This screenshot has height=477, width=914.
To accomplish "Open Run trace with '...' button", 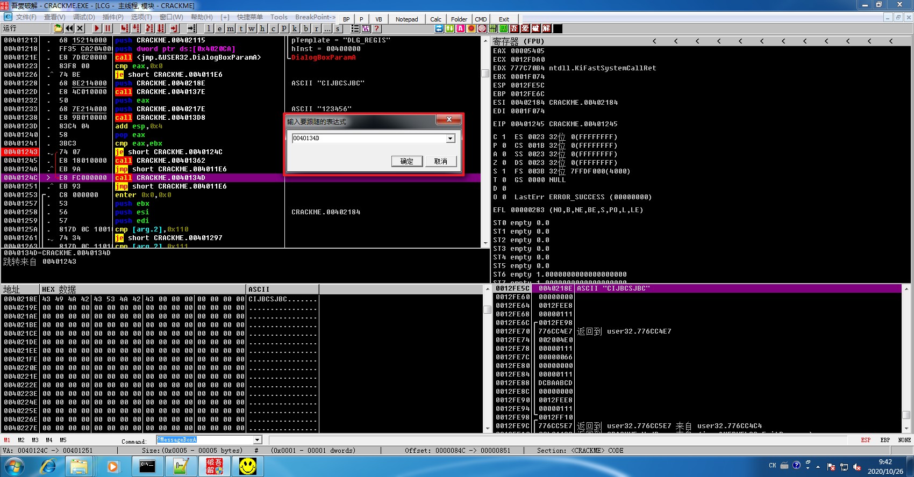I will point(327,28).
